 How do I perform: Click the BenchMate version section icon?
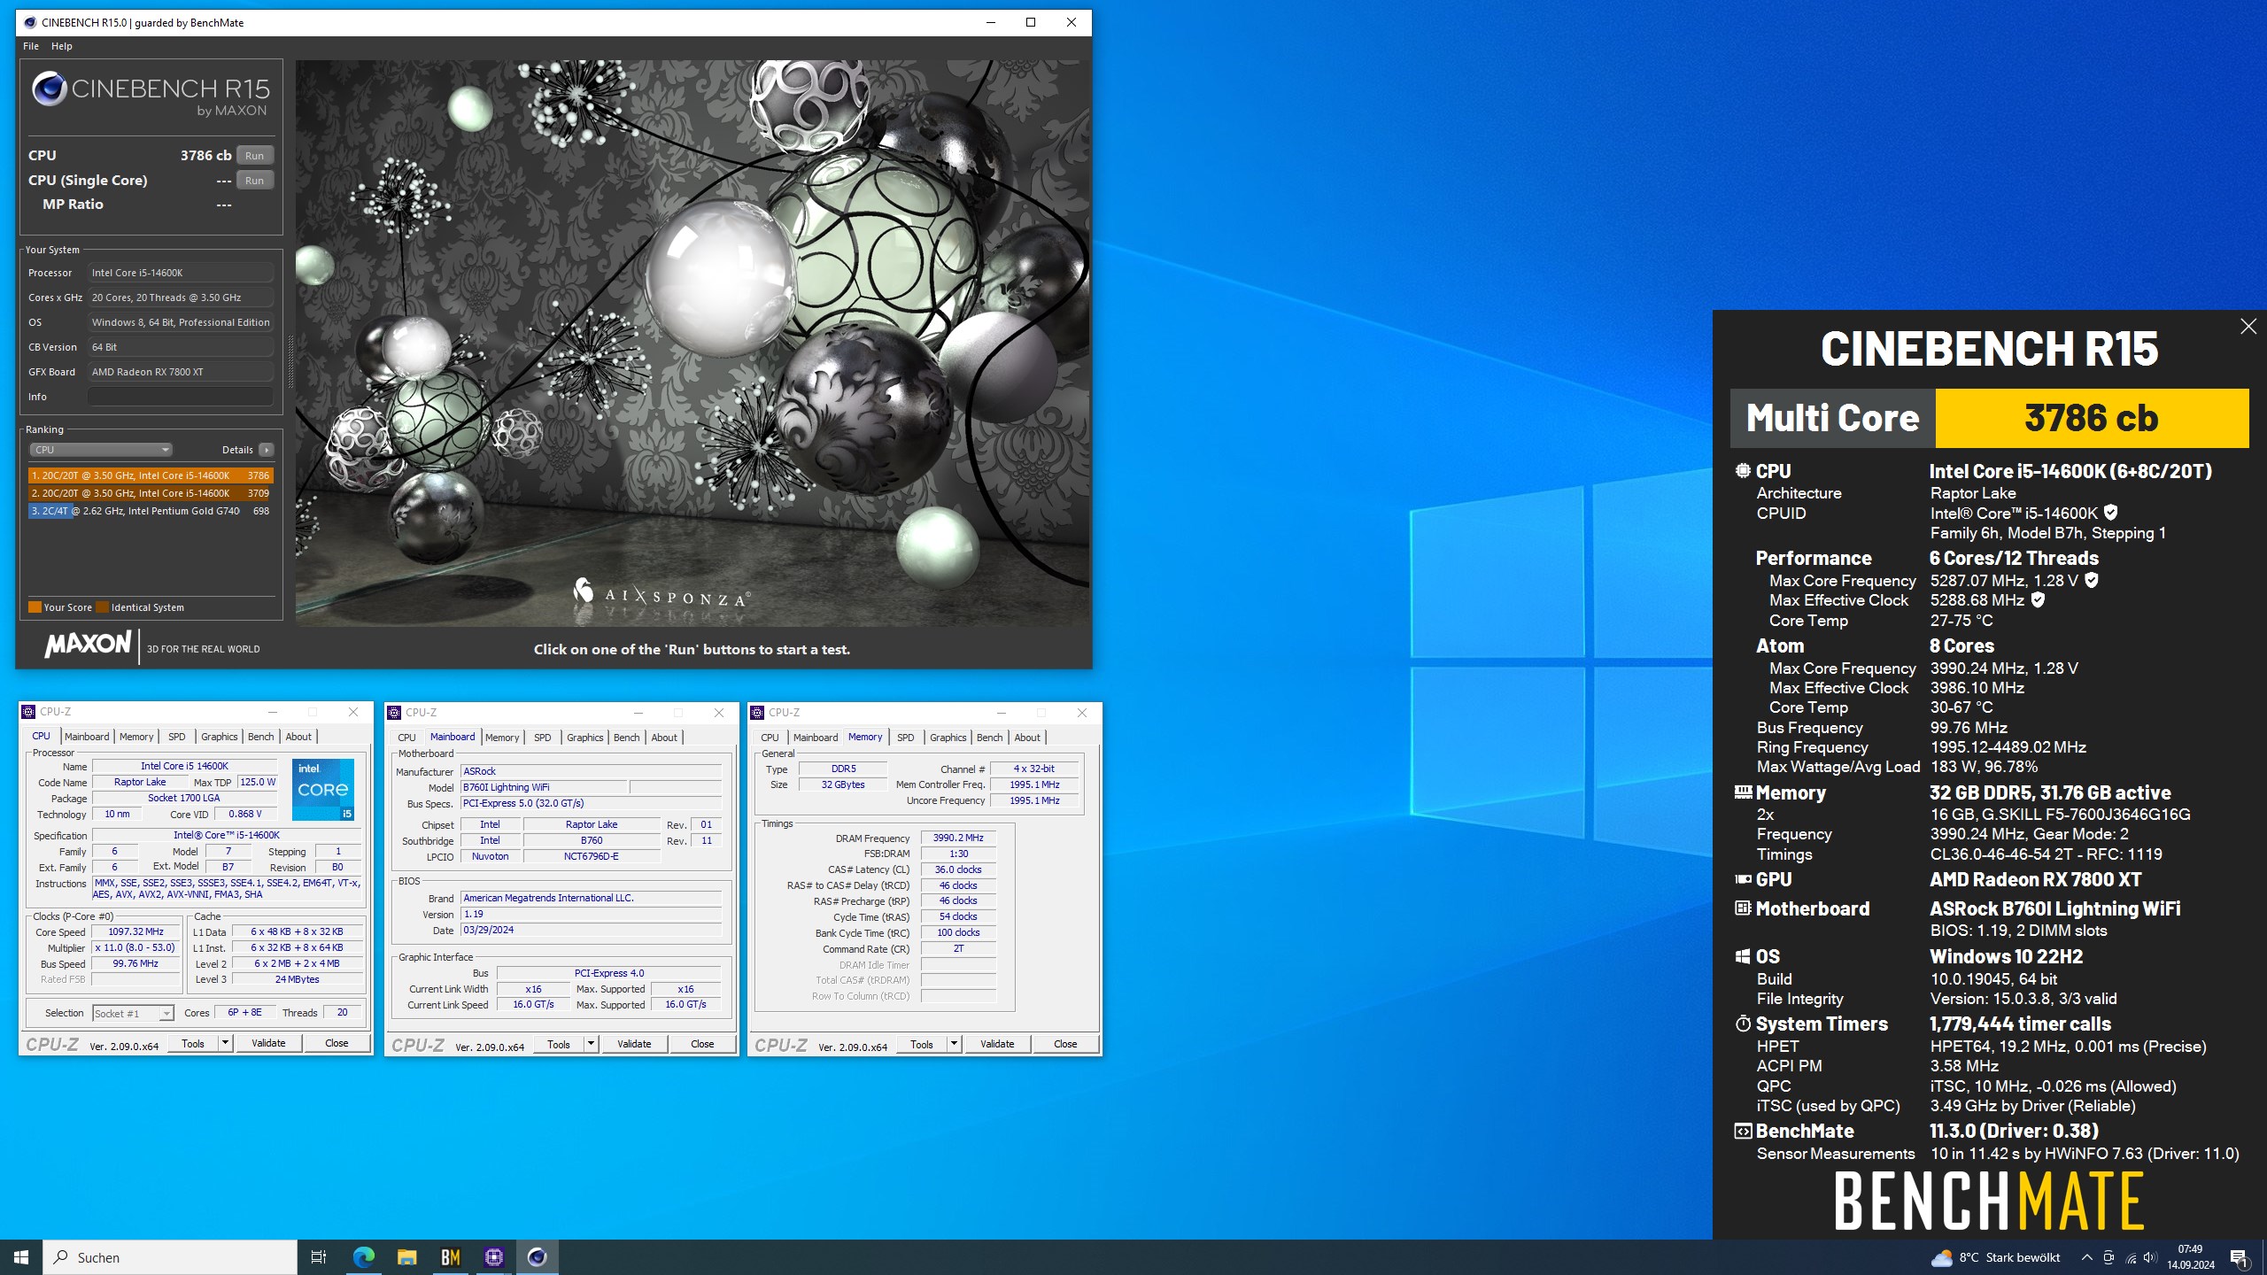tap(1743, 1131)
